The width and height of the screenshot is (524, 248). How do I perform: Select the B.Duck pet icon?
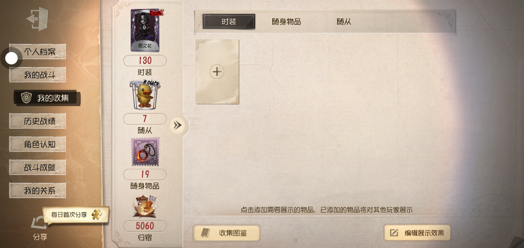pos(145,95)
